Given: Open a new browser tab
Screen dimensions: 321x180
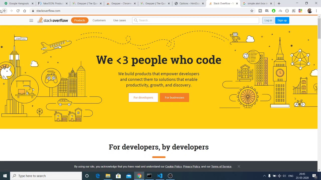Looking at the screenshot, I should (x=279, y=3).
